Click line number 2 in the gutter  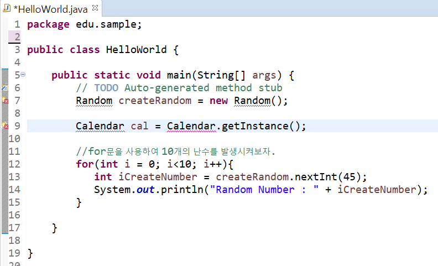(x=17, y=37)
